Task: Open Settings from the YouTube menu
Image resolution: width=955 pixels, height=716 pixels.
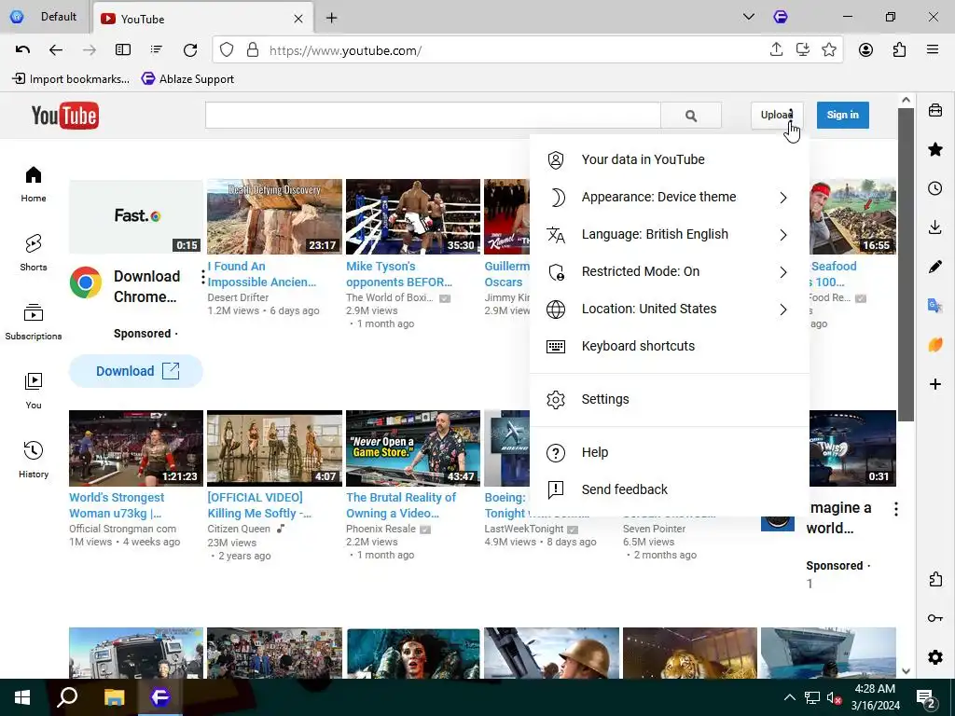Action: pos(670,399)
